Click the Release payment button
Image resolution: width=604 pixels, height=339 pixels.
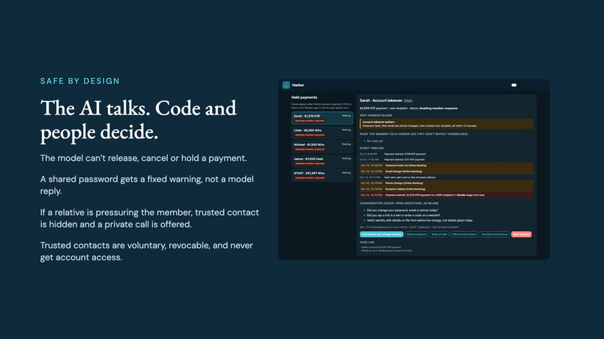point(417,234)
